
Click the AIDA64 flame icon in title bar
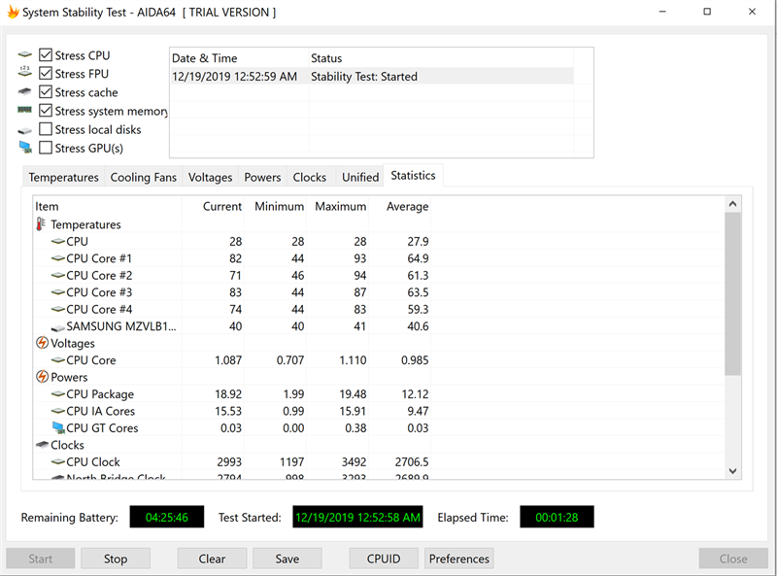click(x=13, y=13)
